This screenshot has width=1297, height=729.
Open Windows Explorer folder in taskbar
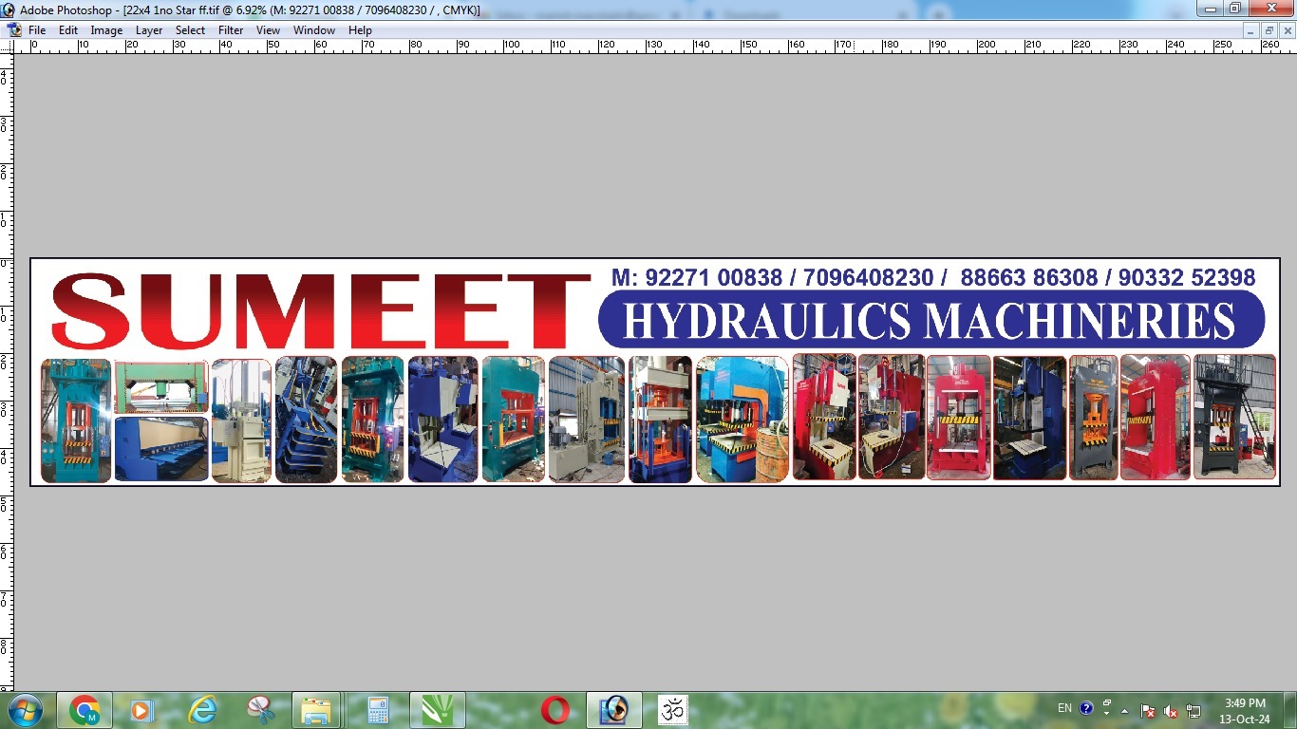coord(316,710)
